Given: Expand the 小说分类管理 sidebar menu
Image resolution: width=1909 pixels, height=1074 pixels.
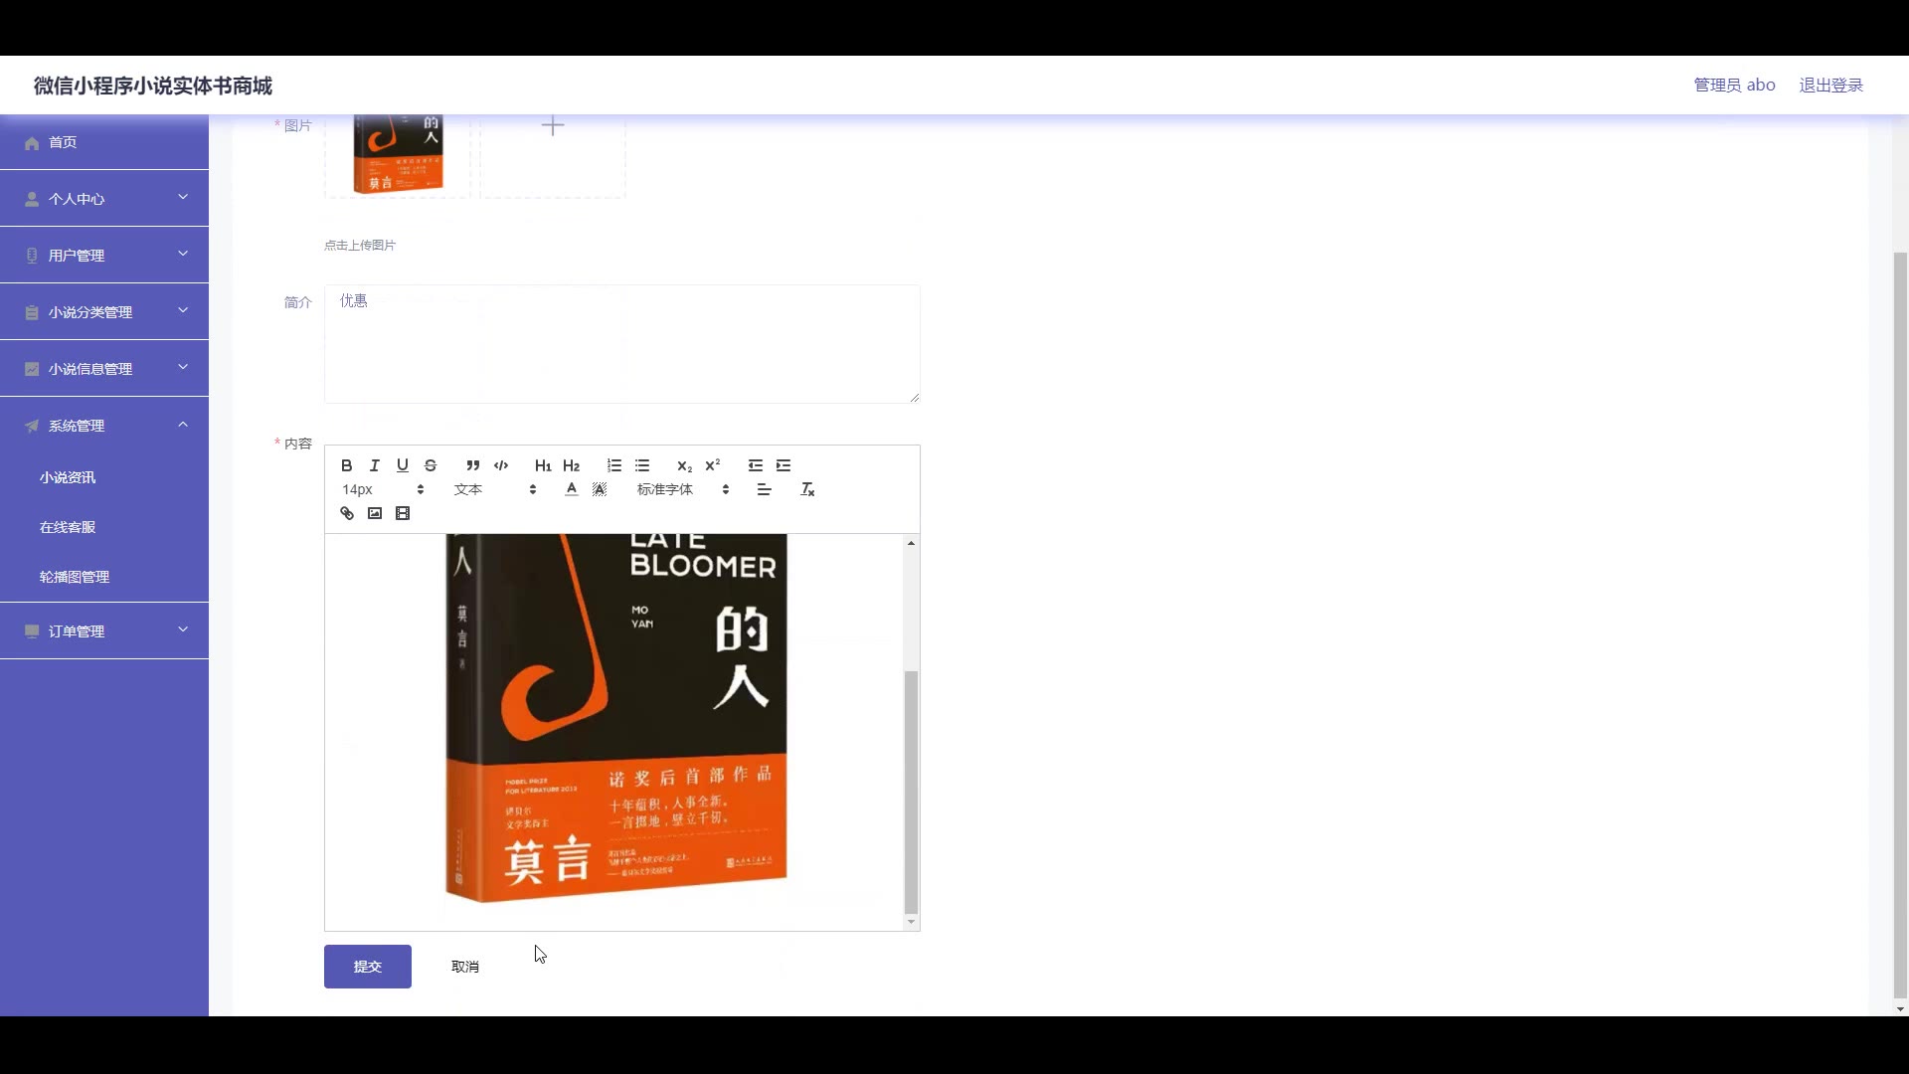Looking at the screenshot, I should coord(104,312).
